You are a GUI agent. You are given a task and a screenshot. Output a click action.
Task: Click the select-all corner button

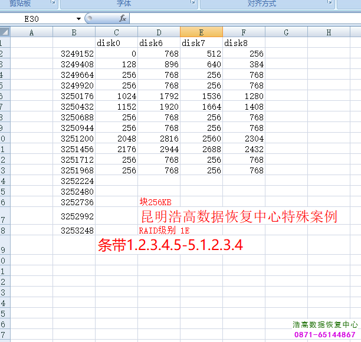click(x=5, y=32)
